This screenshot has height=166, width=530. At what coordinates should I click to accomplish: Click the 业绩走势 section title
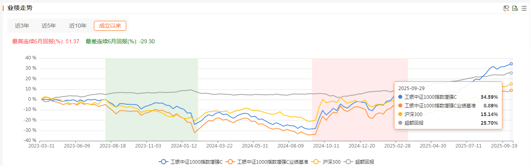pyautogui.click(x=21, y=8)
